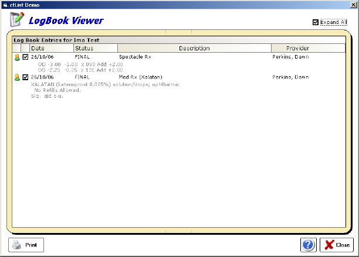Click 'Log Book Entries for Ima Test' heading
The width and height of the screenshot is (359, 257).
pos(56,40)
